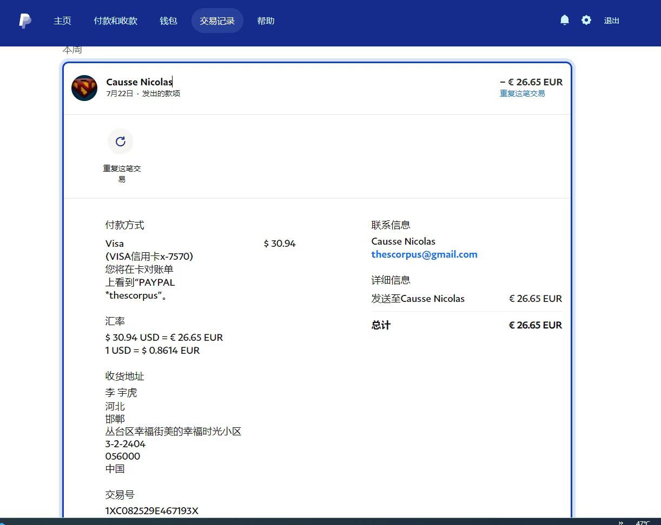Viewport: 661px width, 525px height.
Task: Click the thescorpus@gmail.com email link
Action: [424, 254]
